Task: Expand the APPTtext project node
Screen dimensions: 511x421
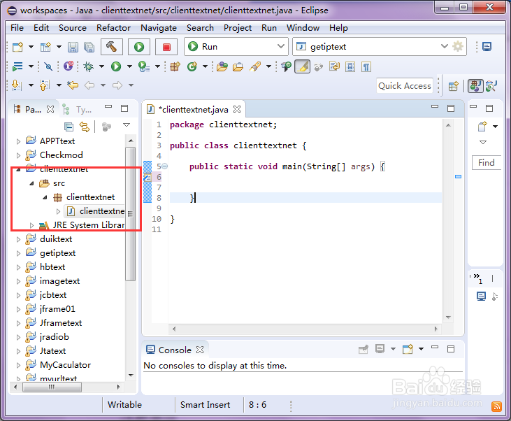Action: pyautogui.click(x=18, y=141)
